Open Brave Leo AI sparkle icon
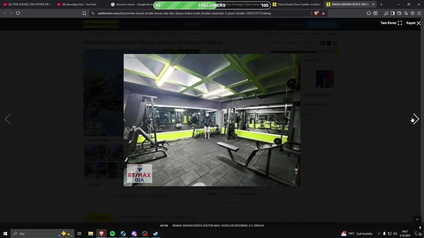Viewport: 424px width, 238px height. click(x=406, y=13)
